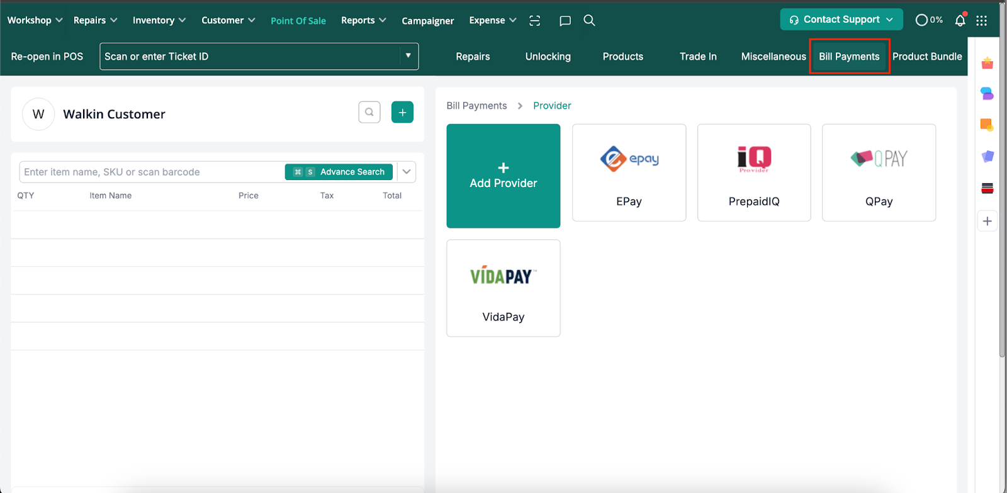
Task: Switch to the Bill Payments tab
Action: 849,57
